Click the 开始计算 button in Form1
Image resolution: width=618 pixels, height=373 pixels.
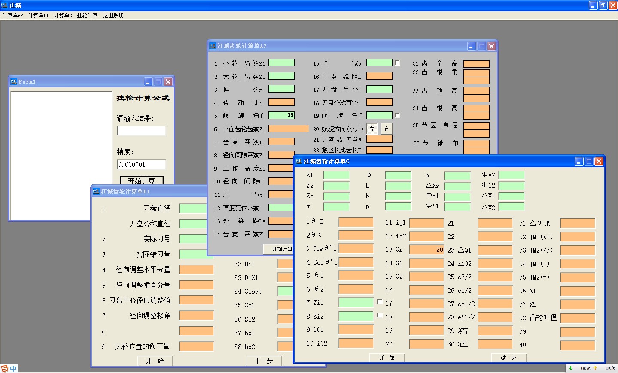[x=141, y=180]
